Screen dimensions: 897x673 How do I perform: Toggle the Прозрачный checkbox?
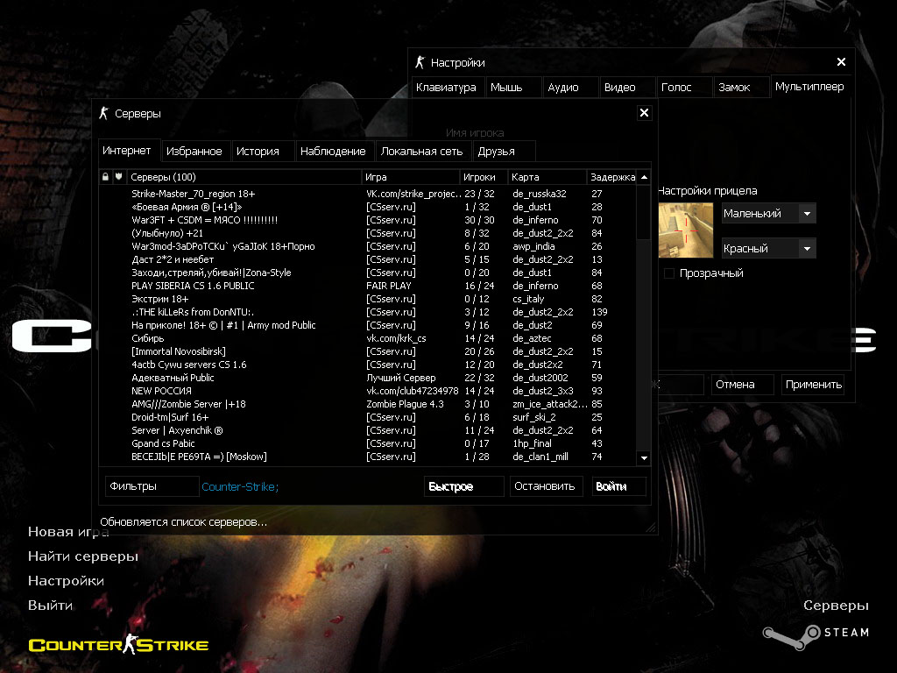point(668,273)
